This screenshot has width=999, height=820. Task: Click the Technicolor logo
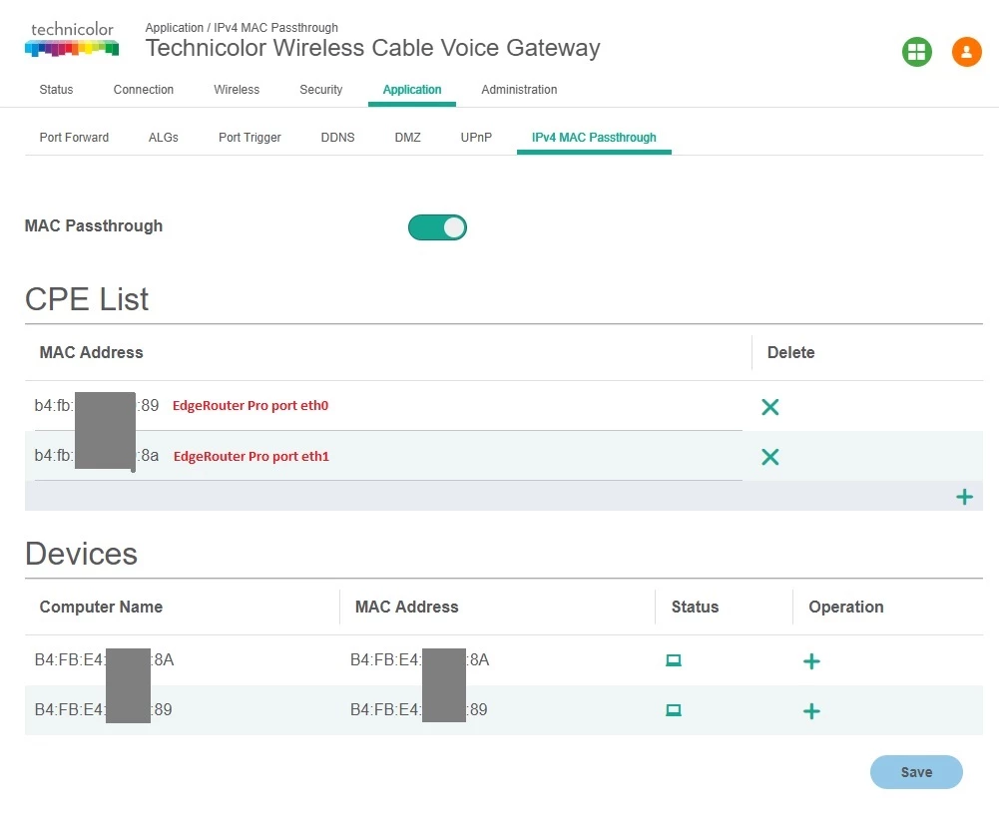coord(72,39)
